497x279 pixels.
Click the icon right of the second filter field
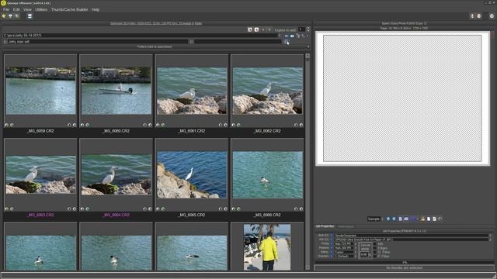[x=287, y=42]
